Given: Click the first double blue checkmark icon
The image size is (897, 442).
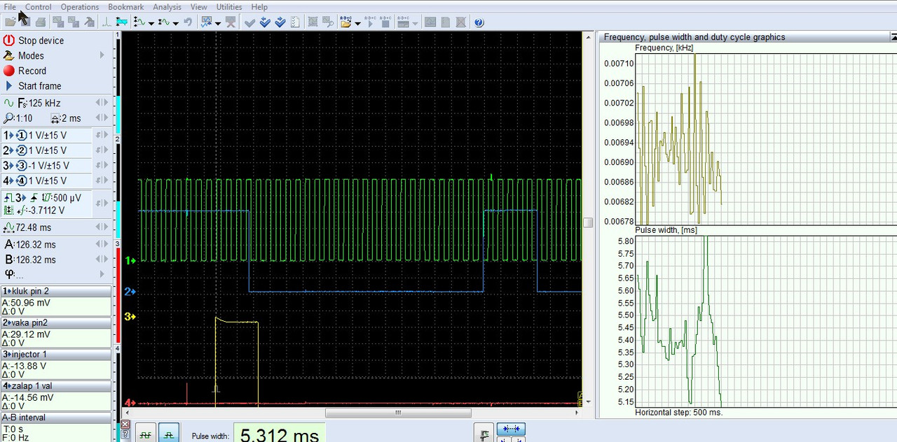Looking at the screenshot, I should pyautogui.click(x=265, y=22).
